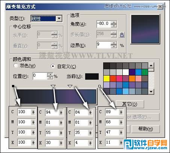Click the 位置 input field showing 0
The image size is (170, 153).
coord(40,76)
